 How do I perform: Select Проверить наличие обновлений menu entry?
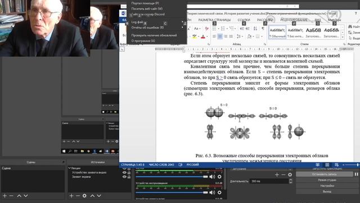click(x=154, y=35)
